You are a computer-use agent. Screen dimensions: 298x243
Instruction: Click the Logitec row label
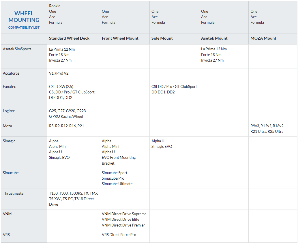pos(9,111)
